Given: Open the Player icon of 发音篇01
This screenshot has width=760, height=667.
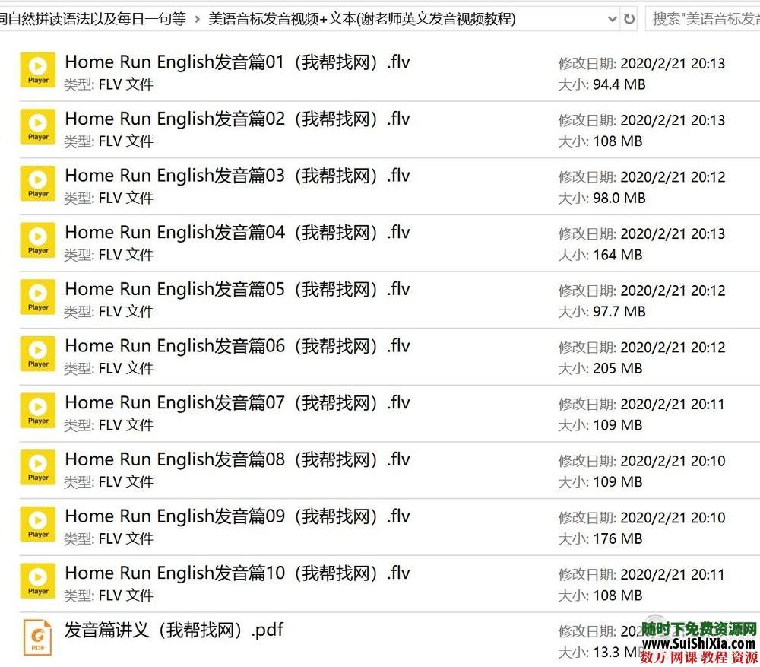Looking at the screenshot, I should click(37, 69).
